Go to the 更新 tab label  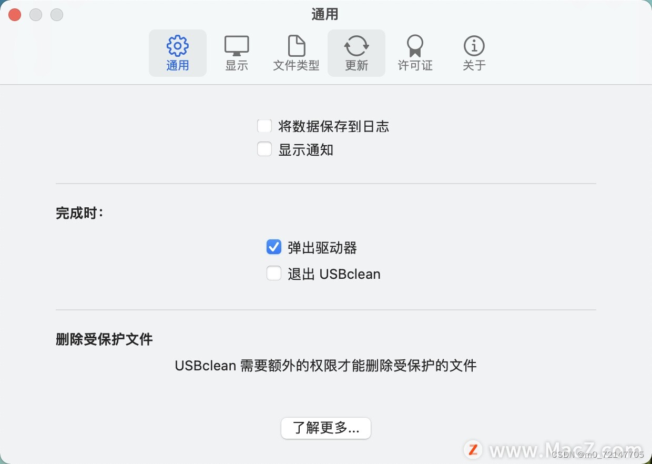[x=356, y=66]
